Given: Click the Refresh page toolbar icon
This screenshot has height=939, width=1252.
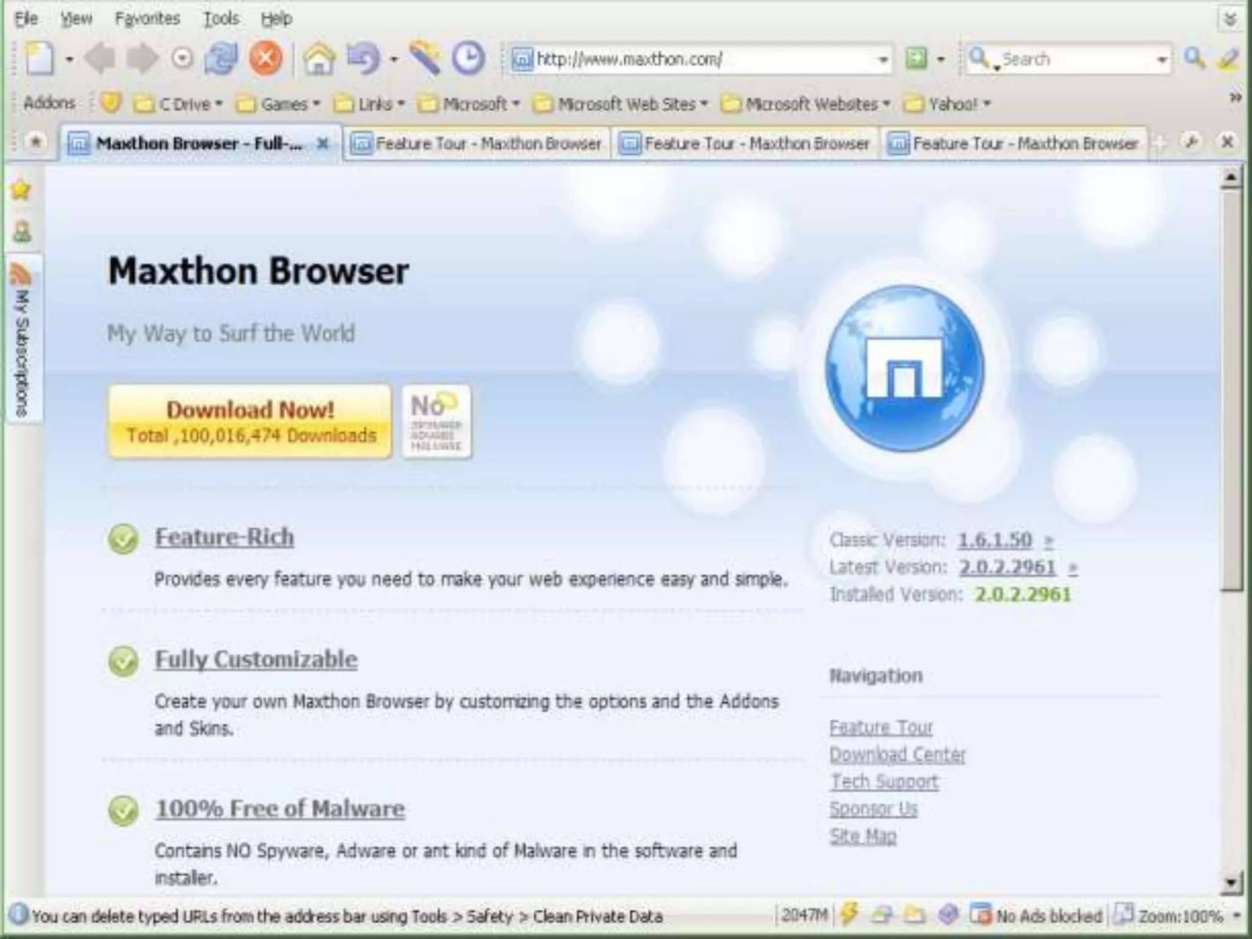Looking at the screenshot, I should pyautogui.click(x=221, y=59).
